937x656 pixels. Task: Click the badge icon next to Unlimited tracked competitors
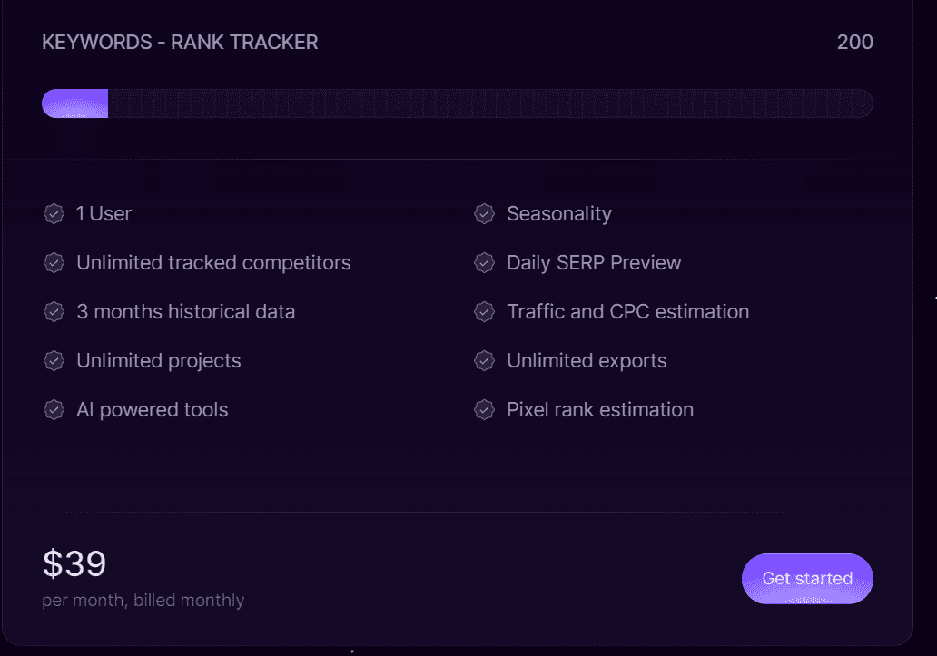[x=54, y=263]
